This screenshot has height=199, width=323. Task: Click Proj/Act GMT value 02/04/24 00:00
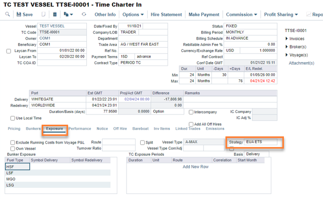point(135,99)
